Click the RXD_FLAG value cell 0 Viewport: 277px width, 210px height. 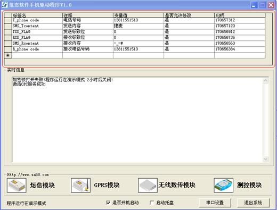138,38
